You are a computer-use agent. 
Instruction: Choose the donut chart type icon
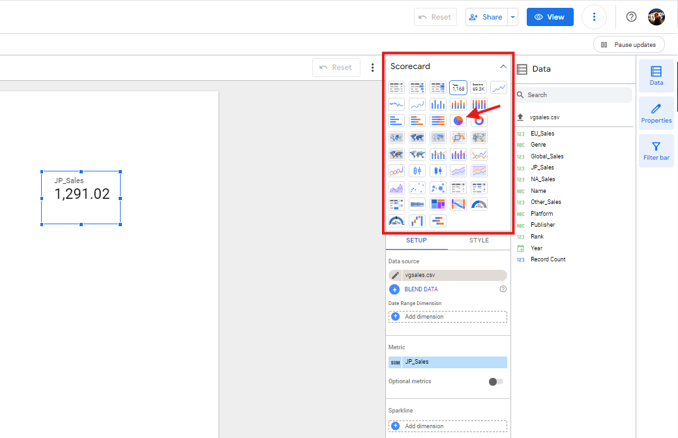point(479,121)
